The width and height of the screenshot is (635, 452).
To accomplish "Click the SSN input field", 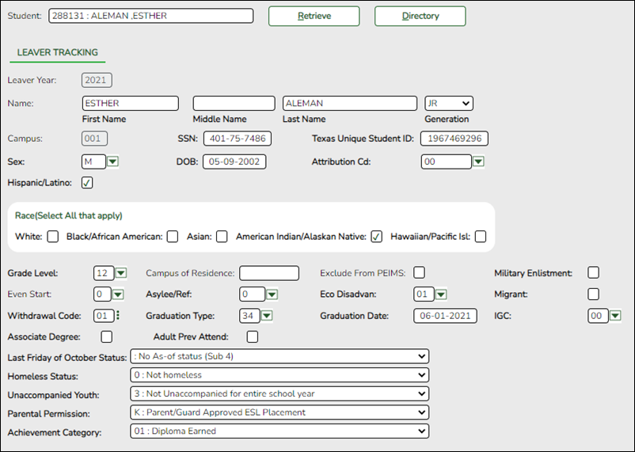I will (x=238, y=139).
